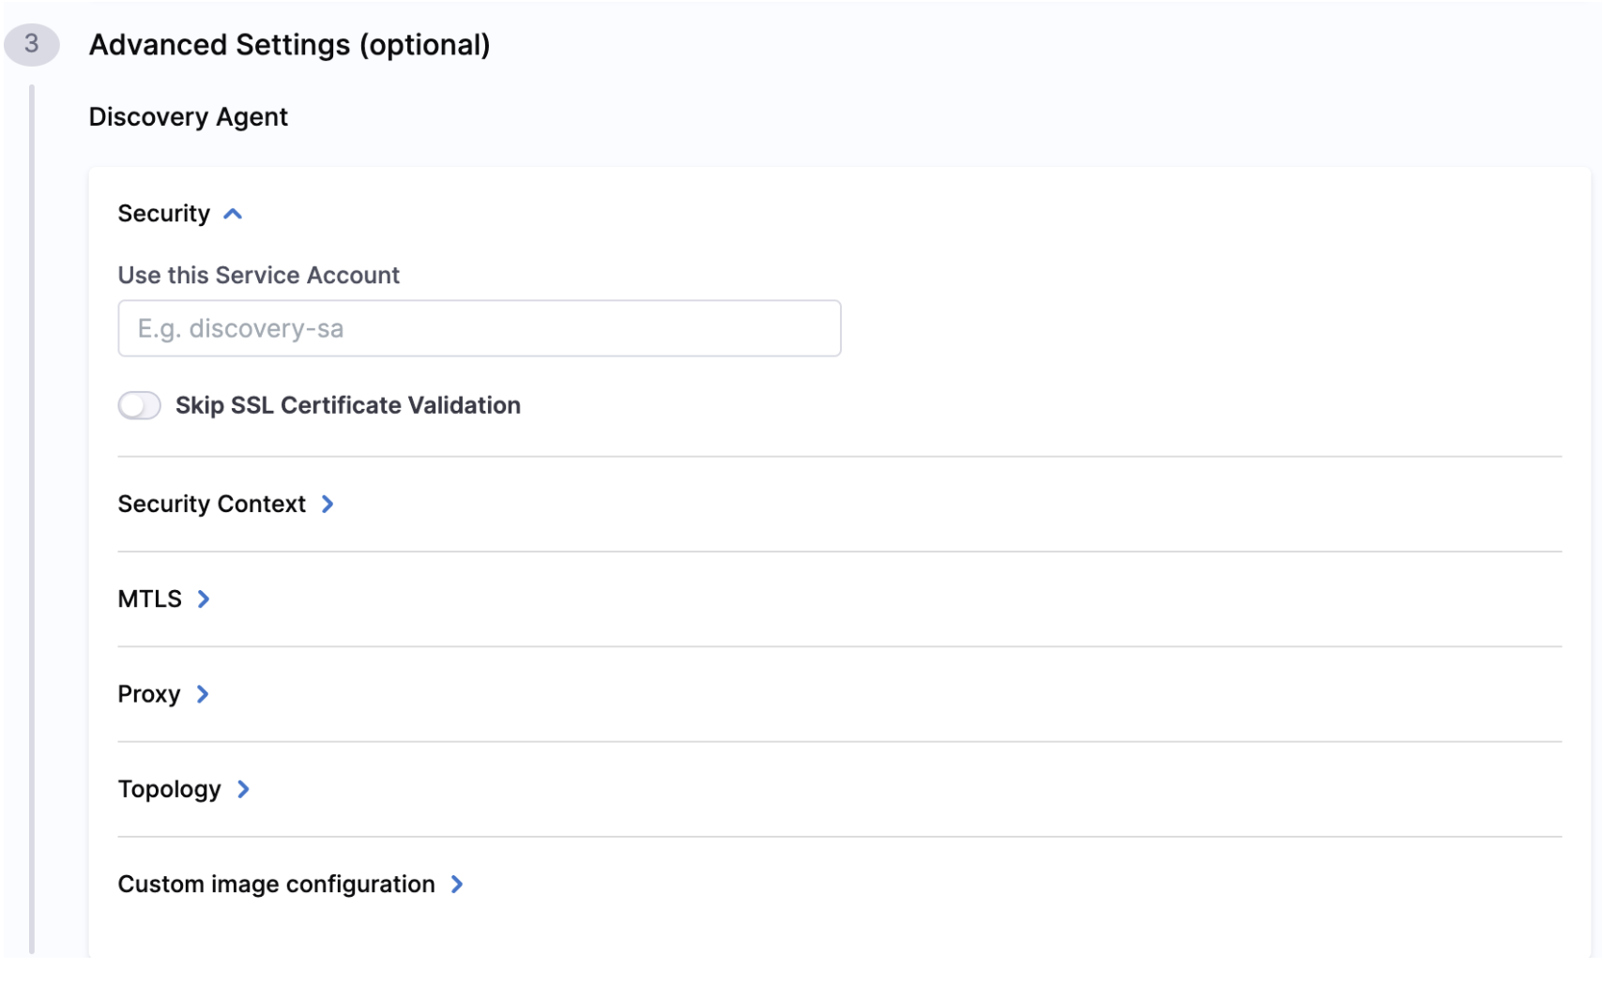Click the chevron arrow next to MTLS
The height and width of the screenshot is (984, 1602).
tap(204, 599)
